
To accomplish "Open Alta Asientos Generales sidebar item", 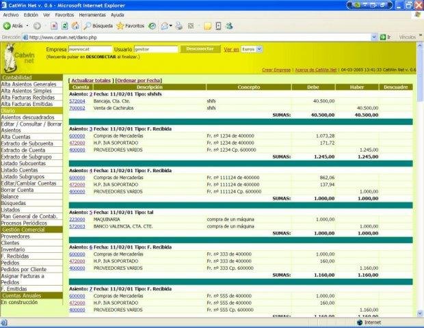I will [29, 84].
